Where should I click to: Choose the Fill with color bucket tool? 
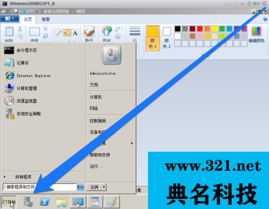point(67,33)
